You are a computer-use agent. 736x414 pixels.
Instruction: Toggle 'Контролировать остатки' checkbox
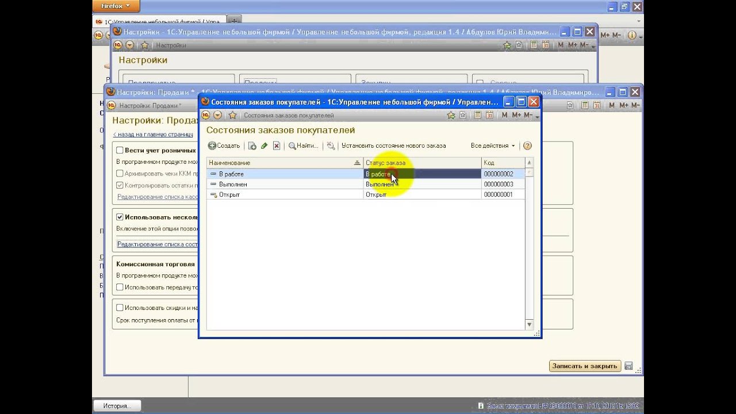pos(120,185)
